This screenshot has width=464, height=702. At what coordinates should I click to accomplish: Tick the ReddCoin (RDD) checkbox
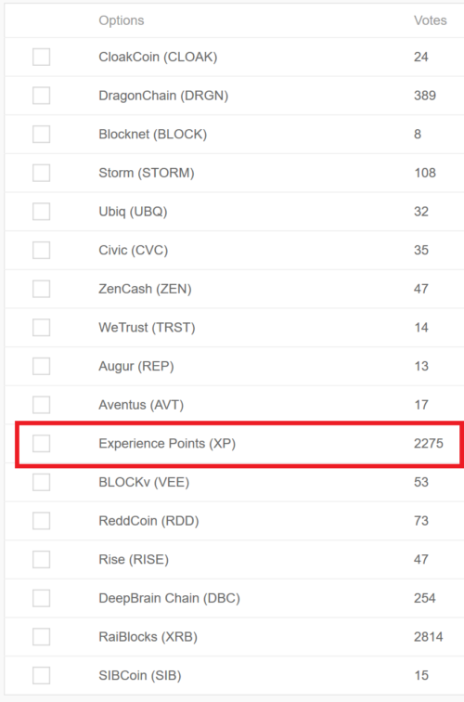pos(41,521)
